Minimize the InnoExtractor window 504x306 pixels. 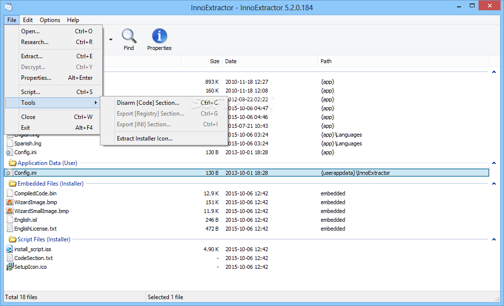[x=459, y=6]
